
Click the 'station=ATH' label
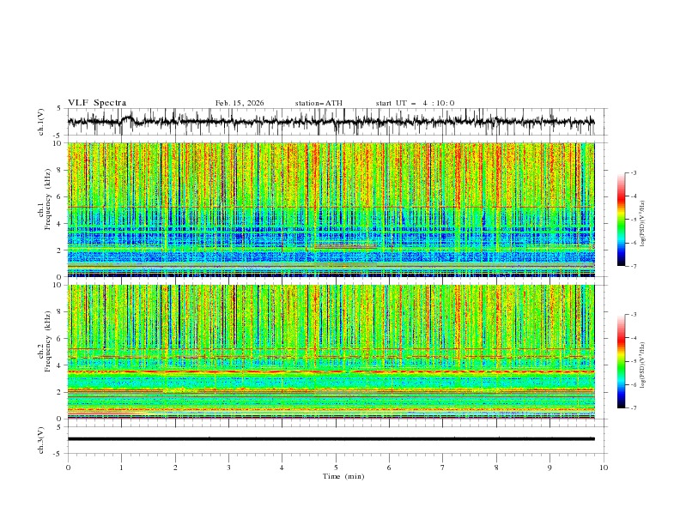tap(319, 103)
